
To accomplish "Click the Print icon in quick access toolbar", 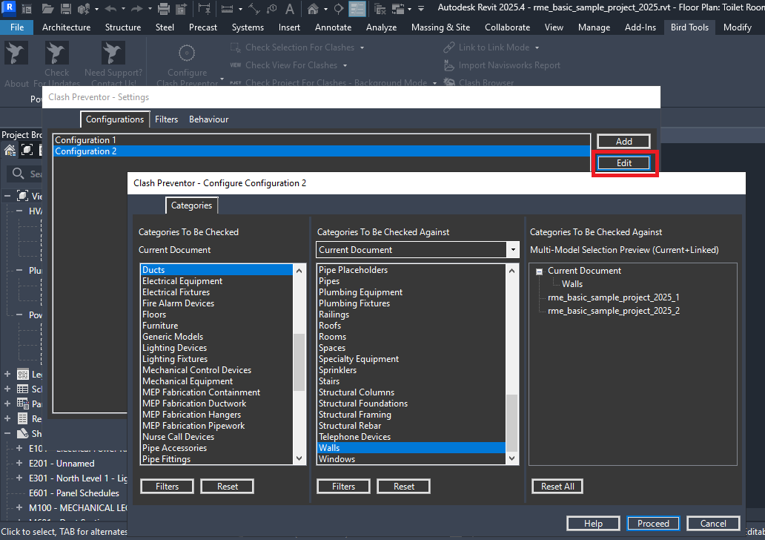I will [x=165, y=9].
